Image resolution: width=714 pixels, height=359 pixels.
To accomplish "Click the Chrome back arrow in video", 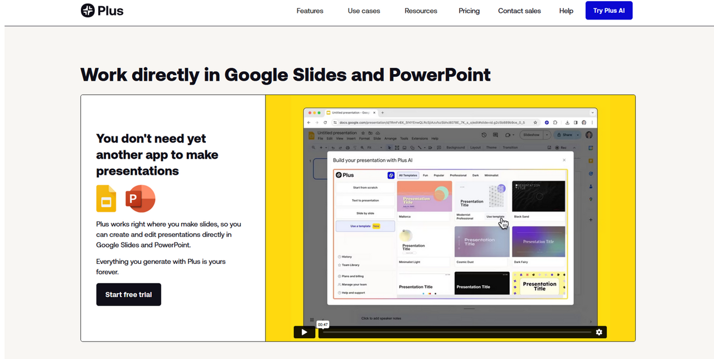I will pos(308,122).
